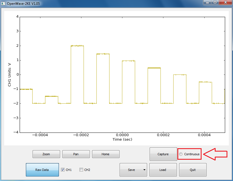Click the Time (sec) axis label
This screenshot has height=181, width=233.
pos(122,139)
